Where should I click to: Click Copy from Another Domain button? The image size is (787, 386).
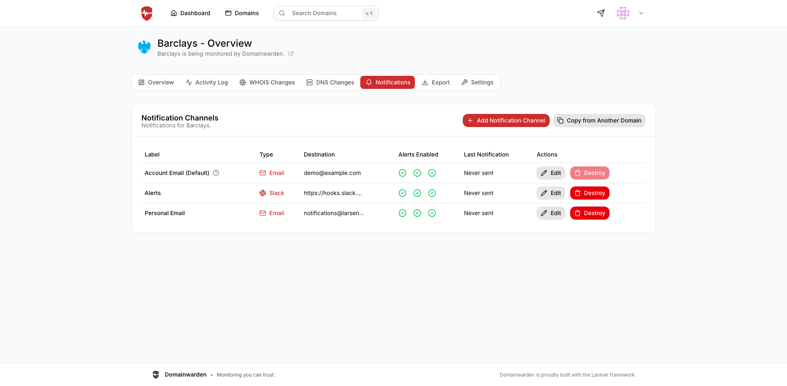[x=599, y=120]
